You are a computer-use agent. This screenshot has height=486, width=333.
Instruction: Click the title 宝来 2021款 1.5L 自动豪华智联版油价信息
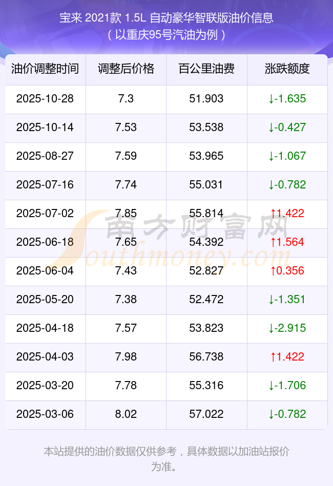(x=167, y=17)
